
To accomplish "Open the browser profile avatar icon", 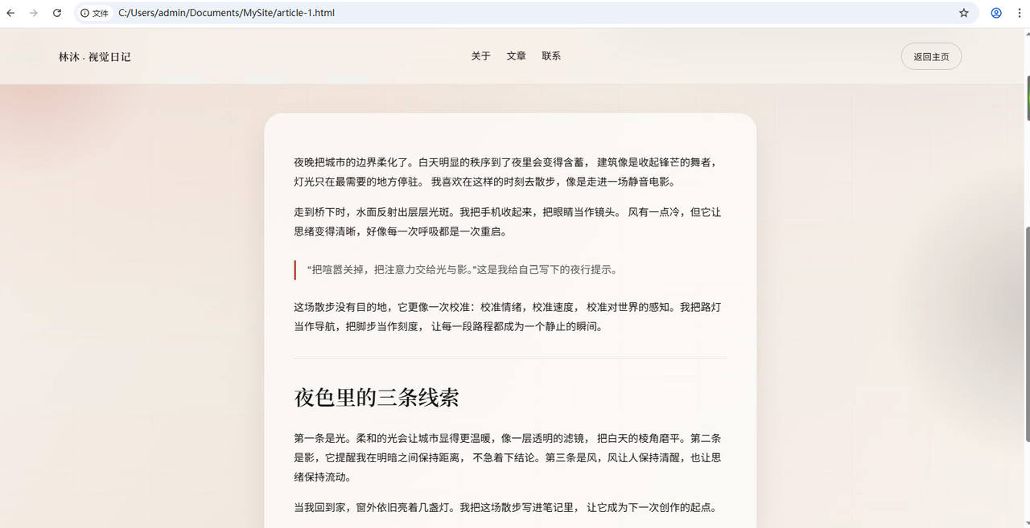I will tap(996, 13).
